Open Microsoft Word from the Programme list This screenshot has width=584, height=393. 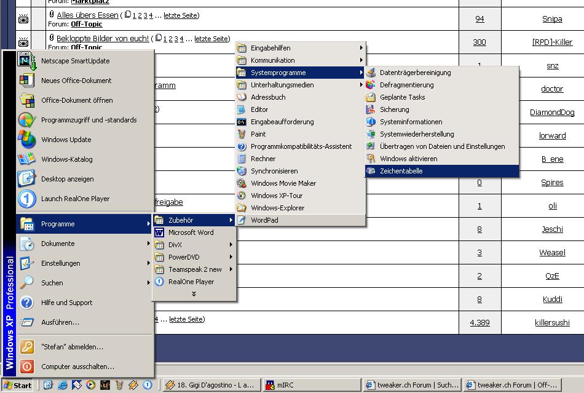tap(191, 232)
